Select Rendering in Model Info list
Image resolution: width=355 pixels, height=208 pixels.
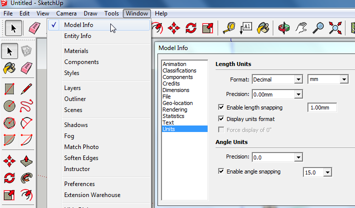point(175,109)
